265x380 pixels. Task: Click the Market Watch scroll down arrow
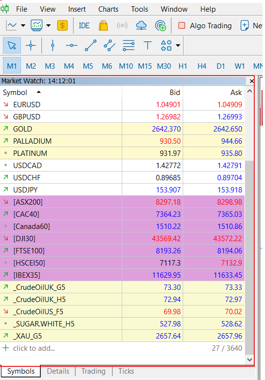pos(249,360)
